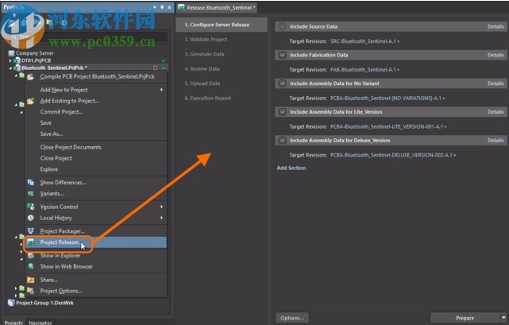Open Details for Include Source Data
Image resolution: width=509 pixels, height=325 pixels.
pyautogui.click(x=496, y=27)
